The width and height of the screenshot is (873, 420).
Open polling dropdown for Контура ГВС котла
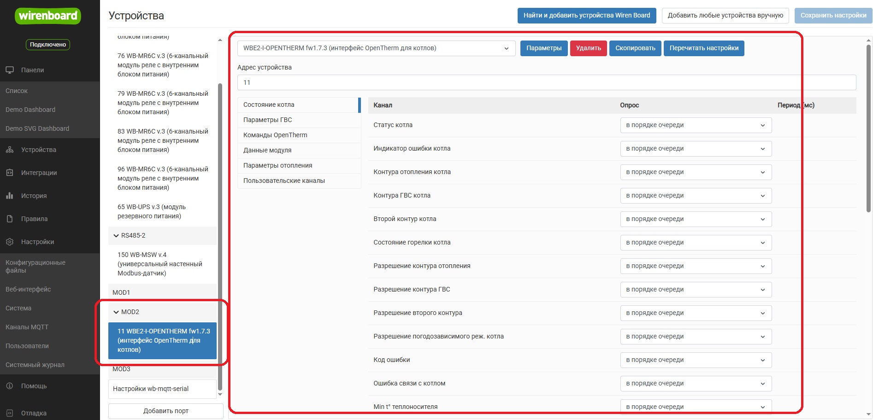click(x=696, y=196)
